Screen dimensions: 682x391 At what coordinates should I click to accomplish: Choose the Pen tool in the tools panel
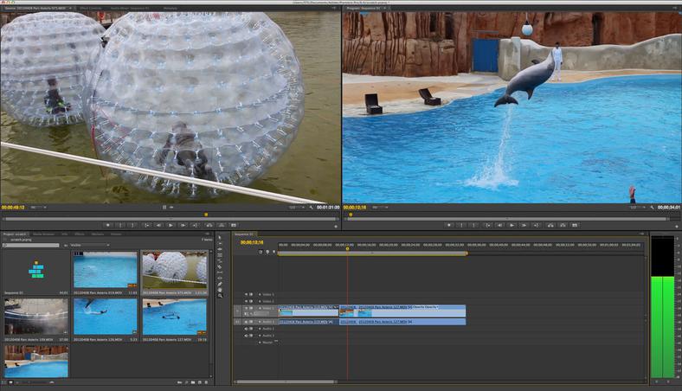(220, 284)
